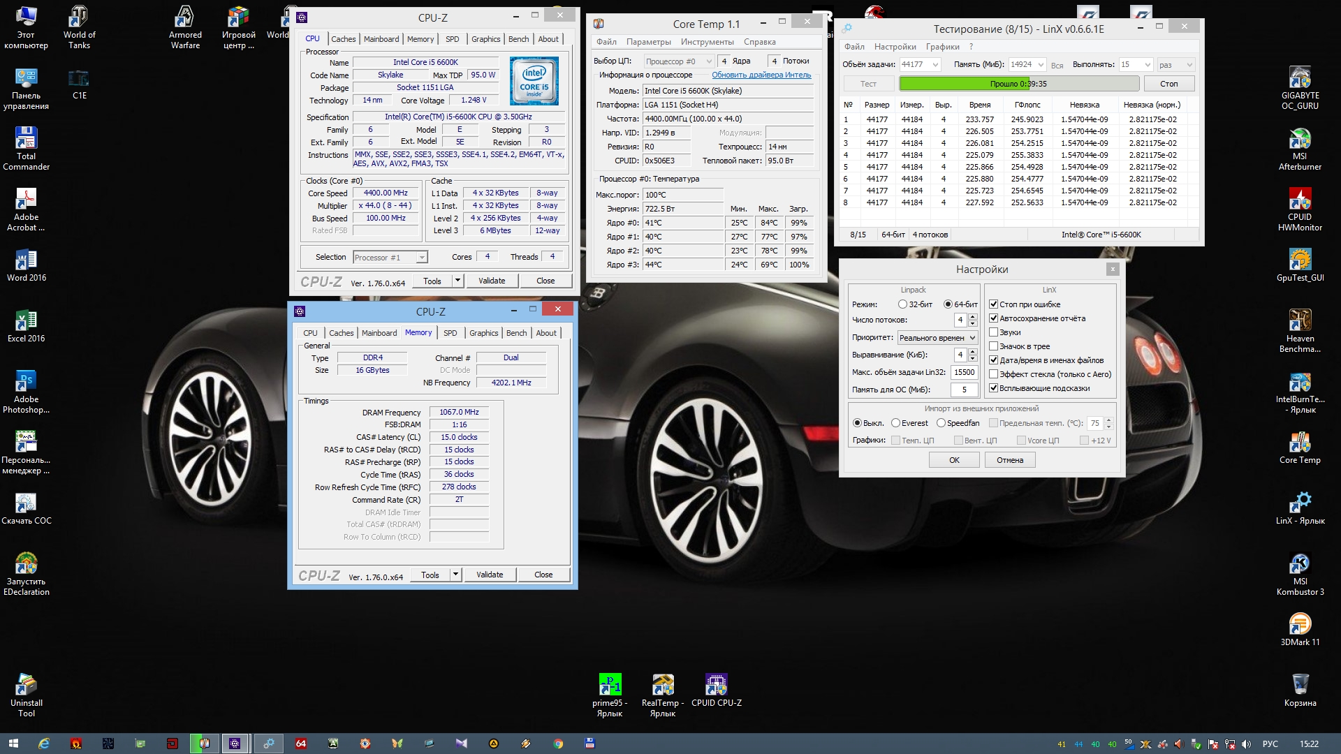
Task: Launch 3DMark 11 desktop icon
Action: pos(1299,625)
